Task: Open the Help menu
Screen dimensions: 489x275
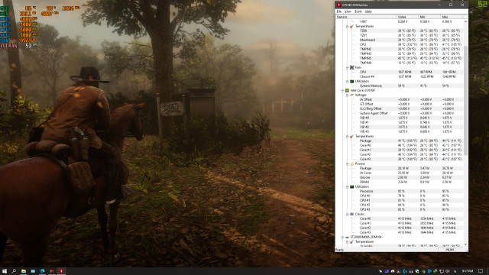Action: pos(368,11)
